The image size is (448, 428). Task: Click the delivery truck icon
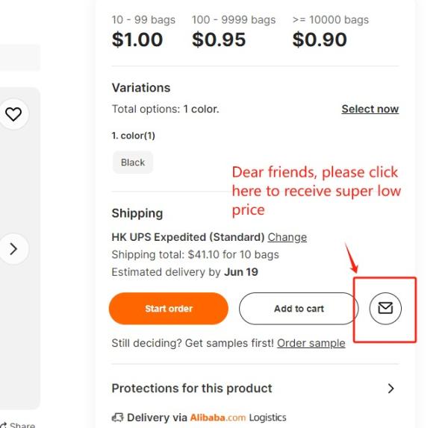click(117, 418)
